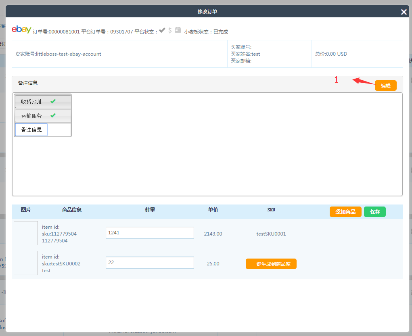Viewport: 412px width, 336px height.
Task: Click the first product image thumbnail
Action: 26,233
